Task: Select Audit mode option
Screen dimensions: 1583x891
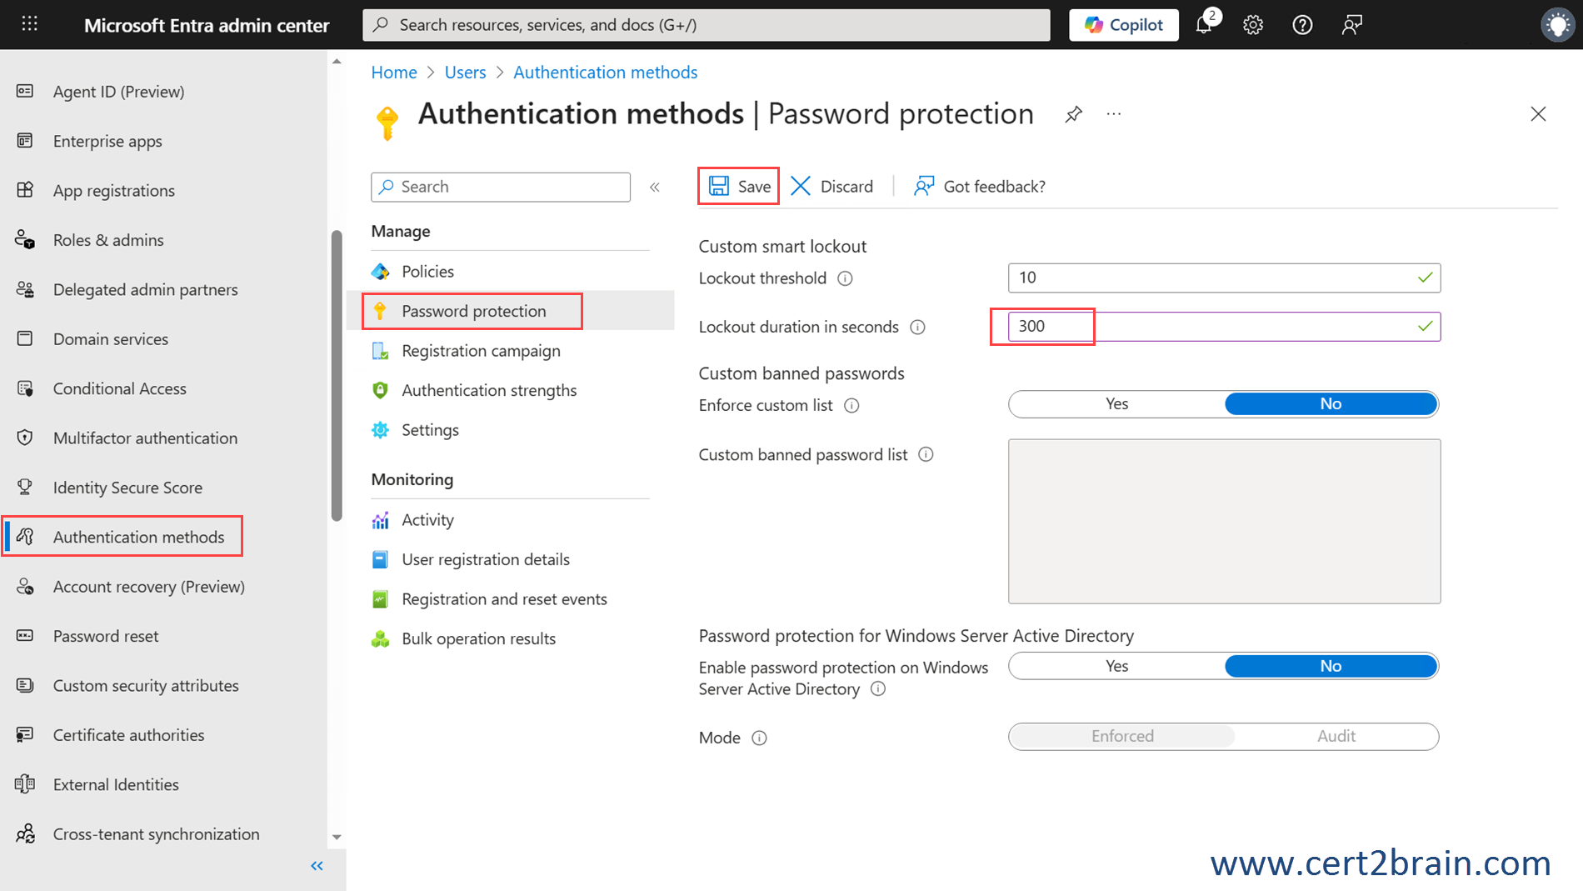Action: click(1336, 736)
